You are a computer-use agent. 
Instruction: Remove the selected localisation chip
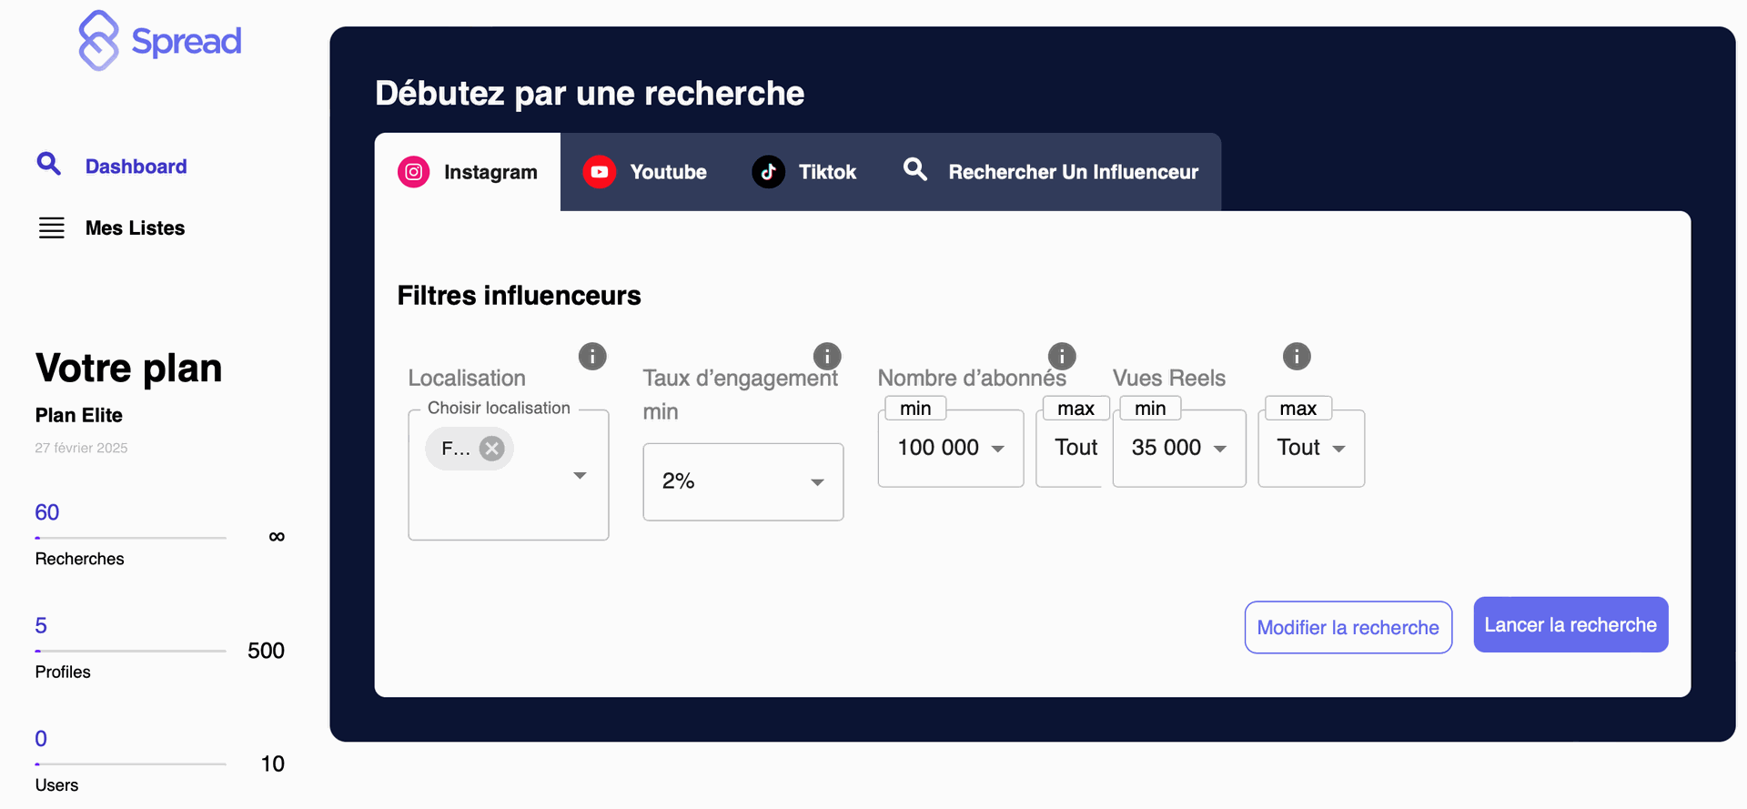point(492,449)
